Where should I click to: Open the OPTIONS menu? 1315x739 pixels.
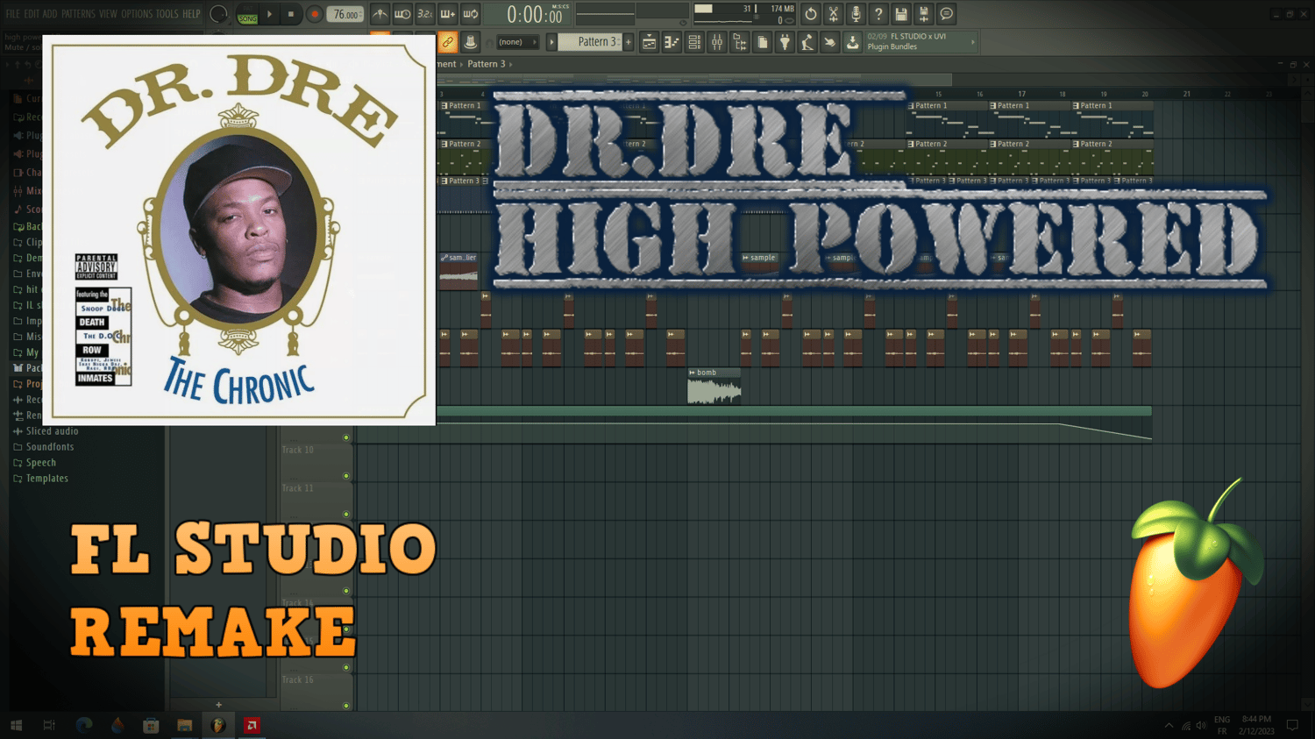coord(136,14)
